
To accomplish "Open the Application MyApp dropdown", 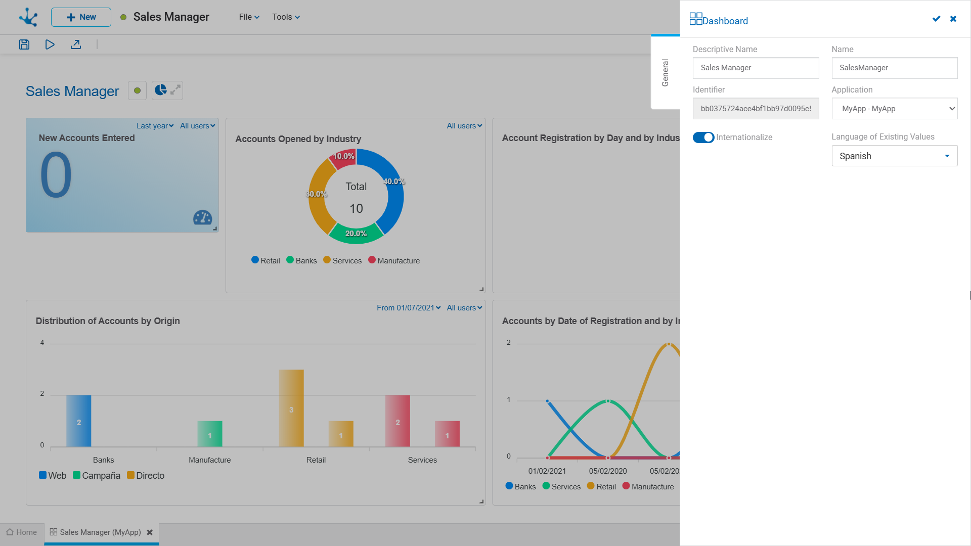I will 894,109.
